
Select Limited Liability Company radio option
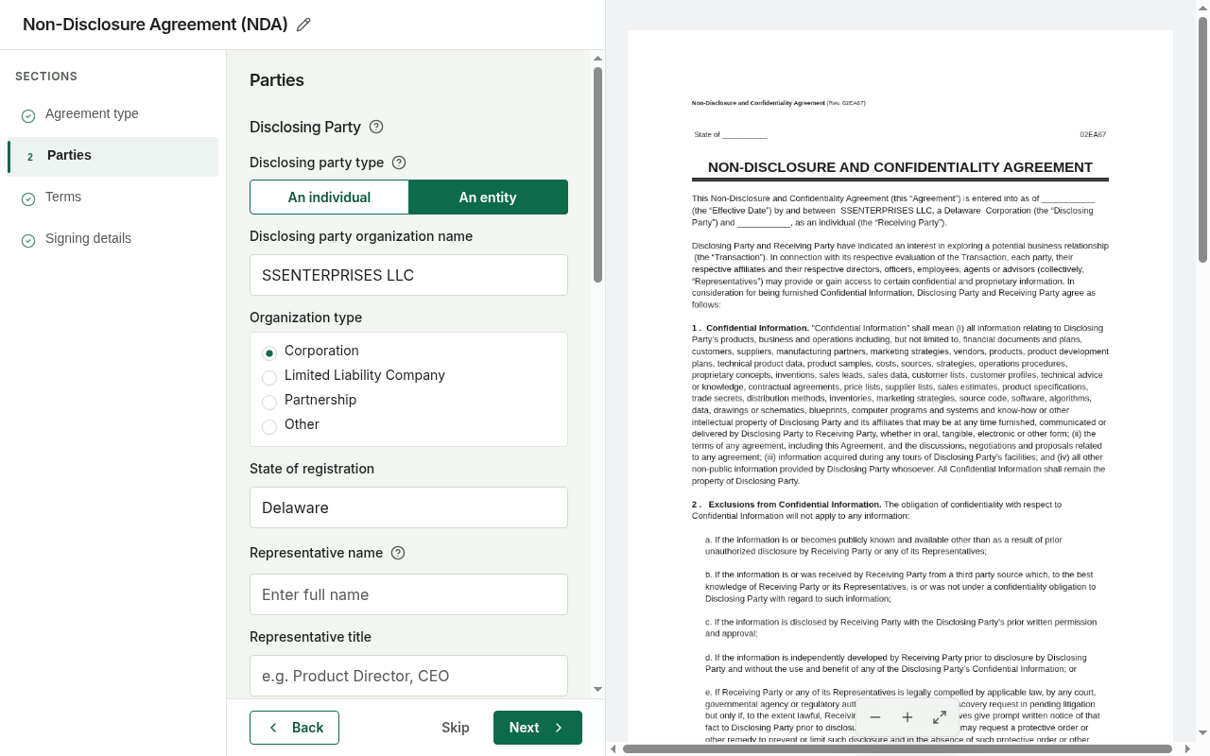(269, 377)
